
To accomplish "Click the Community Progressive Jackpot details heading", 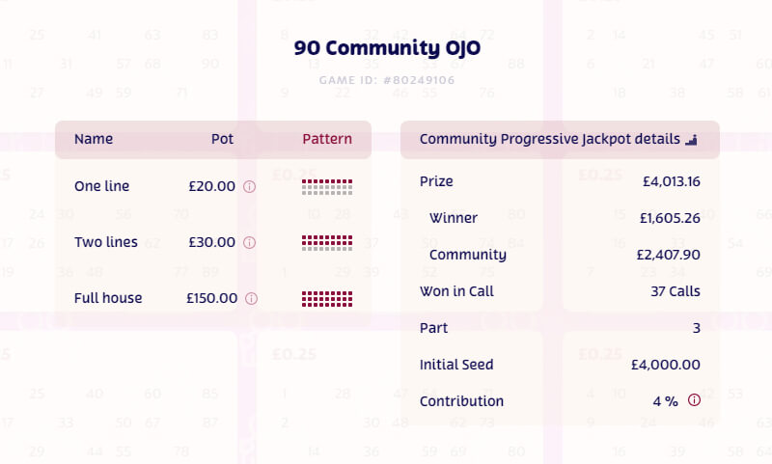I will click(x=550, y=139).
